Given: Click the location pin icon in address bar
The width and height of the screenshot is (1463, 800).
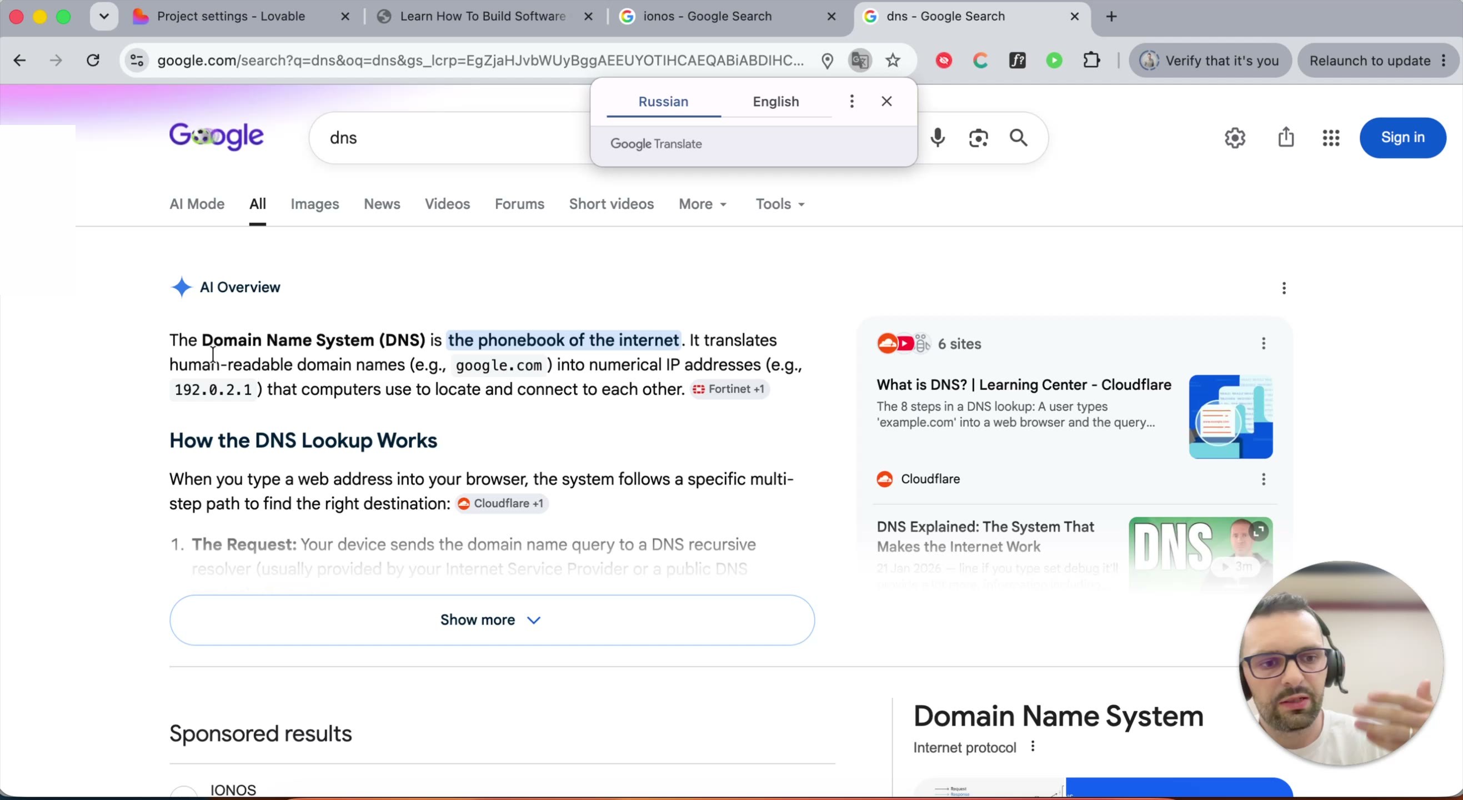Looking at the screenshot, I should click(828, 61).
